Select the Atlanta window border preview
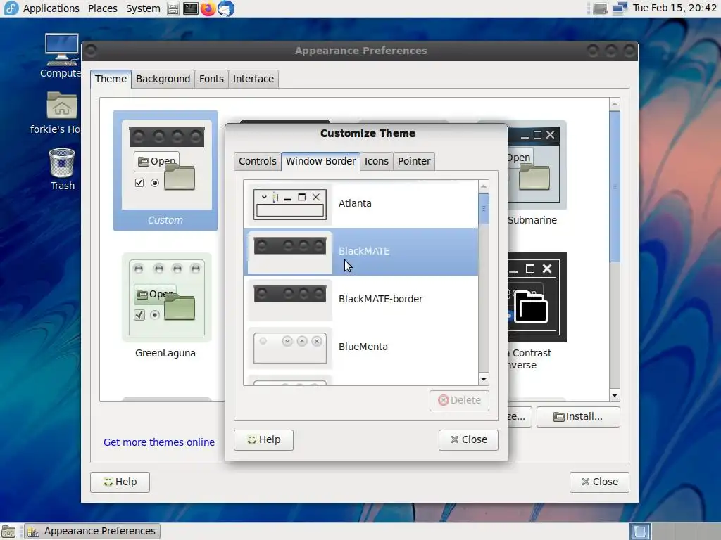The width and height of the screenshot is (721, 540). tap(289, 204)
